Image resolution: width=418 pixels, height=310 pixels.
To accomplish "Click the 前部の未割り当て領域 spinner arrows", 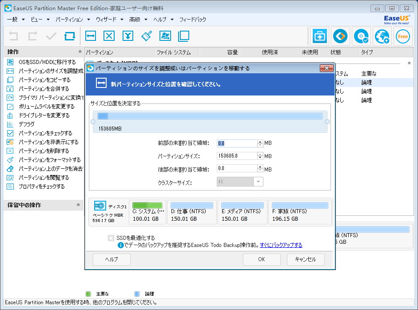I will point(260,143).
